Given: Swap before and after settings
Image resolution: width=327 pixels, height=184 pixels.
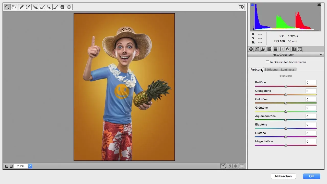Looking at the screenshot, I should [x=229, y=166].
